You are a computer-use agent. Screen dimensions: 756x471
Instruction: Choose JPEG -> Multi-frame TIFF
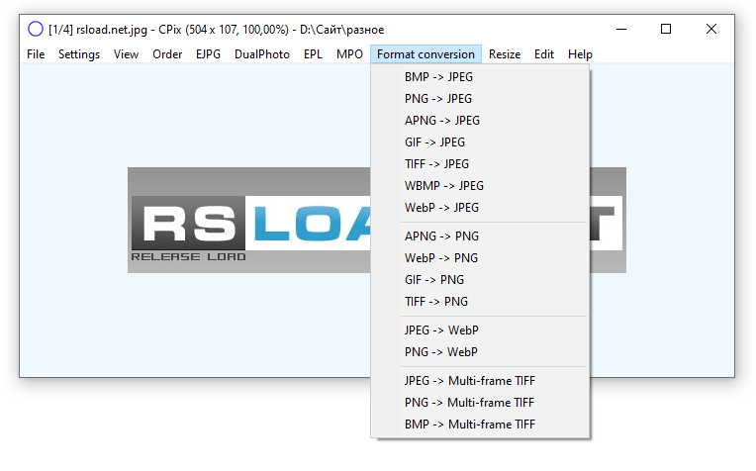coord(480,381)
